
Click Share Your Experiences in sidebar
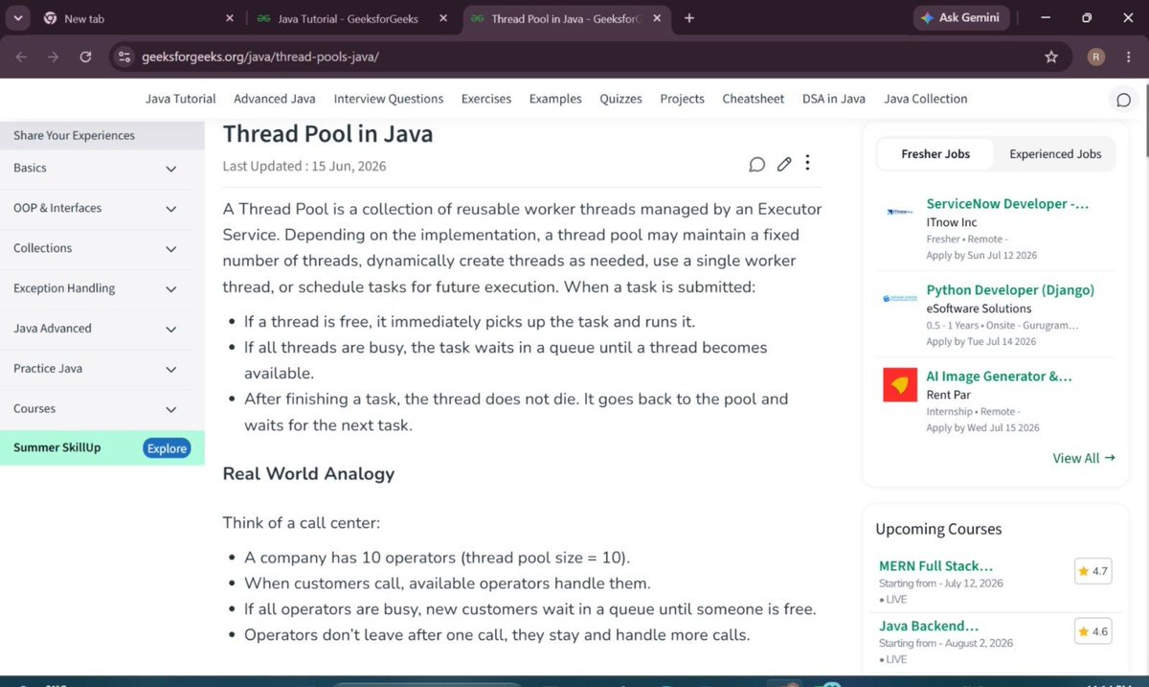pos(102,135)
